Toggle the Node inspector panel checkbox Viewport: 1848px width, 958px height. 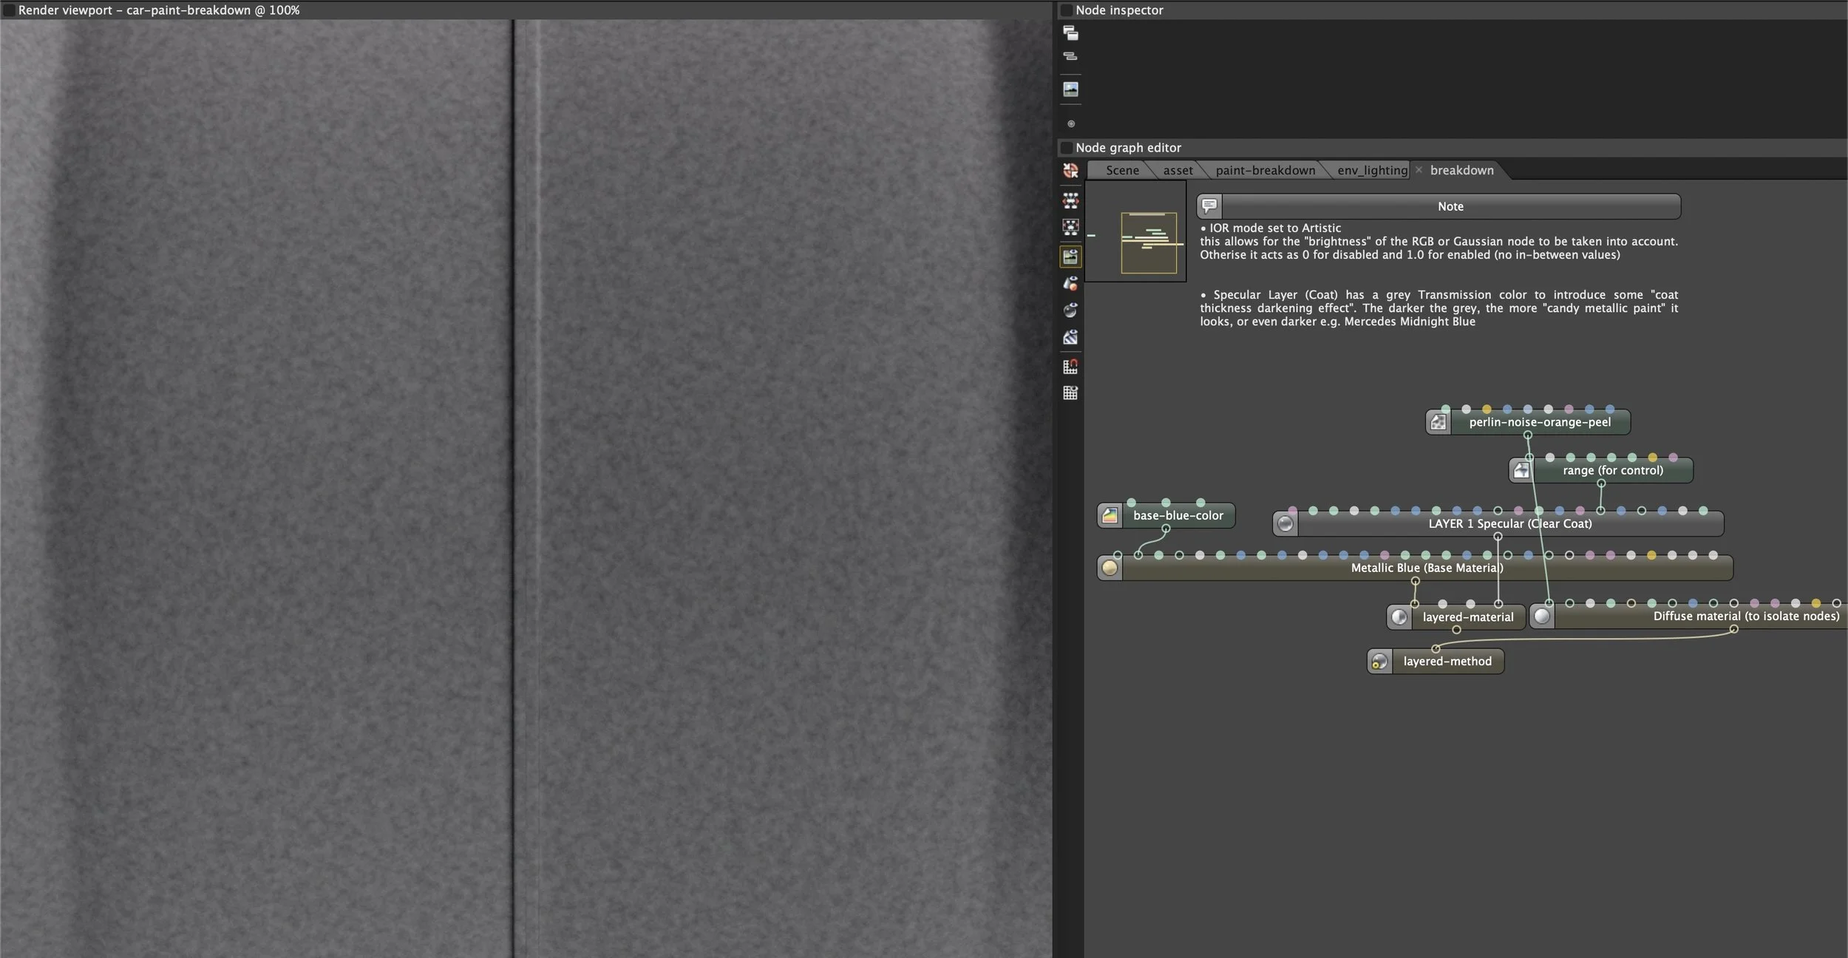(1067, 10)
